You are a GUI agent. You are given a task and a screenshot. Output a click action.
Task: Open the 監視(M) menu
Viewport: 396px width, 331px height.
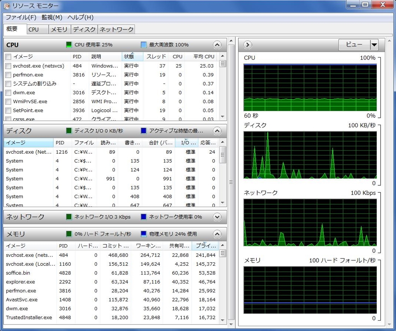click(52, 17)
